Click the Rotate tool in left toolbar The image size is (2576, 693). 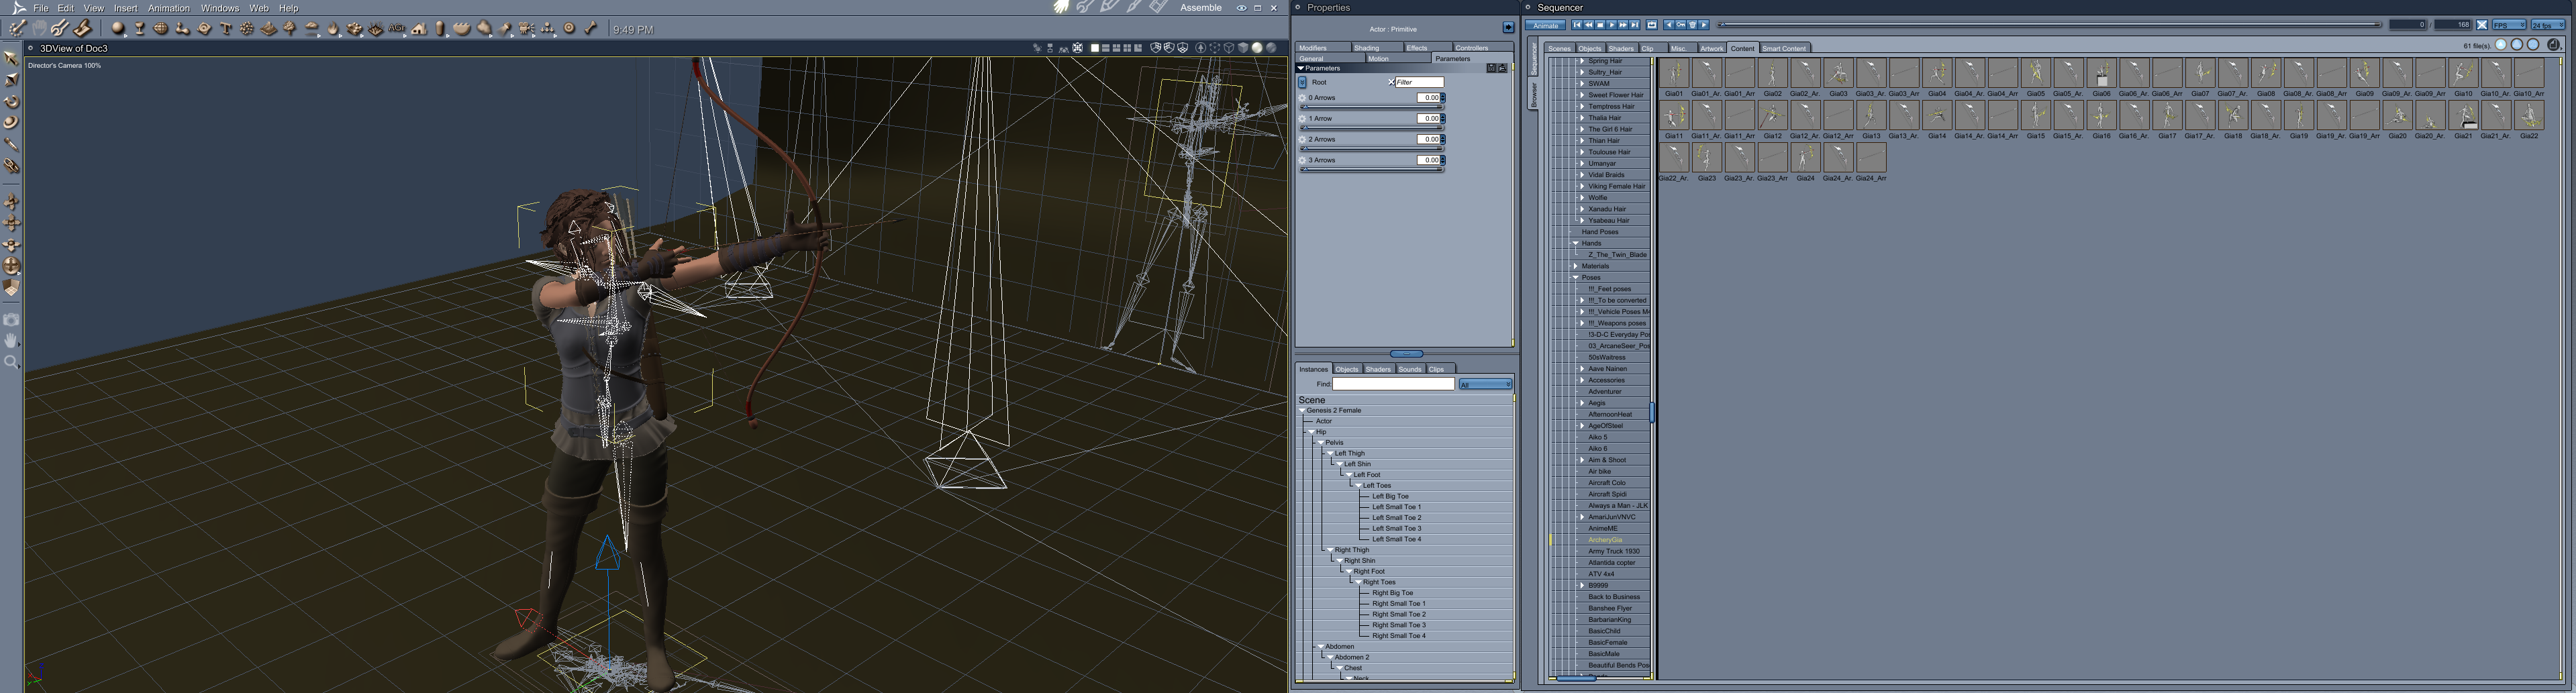12,101
